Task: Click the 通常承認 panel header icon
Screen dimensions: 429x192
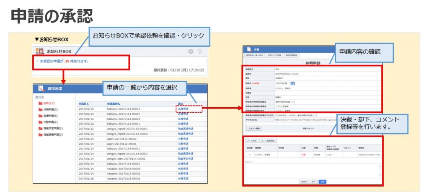Action: coord(41,88)
